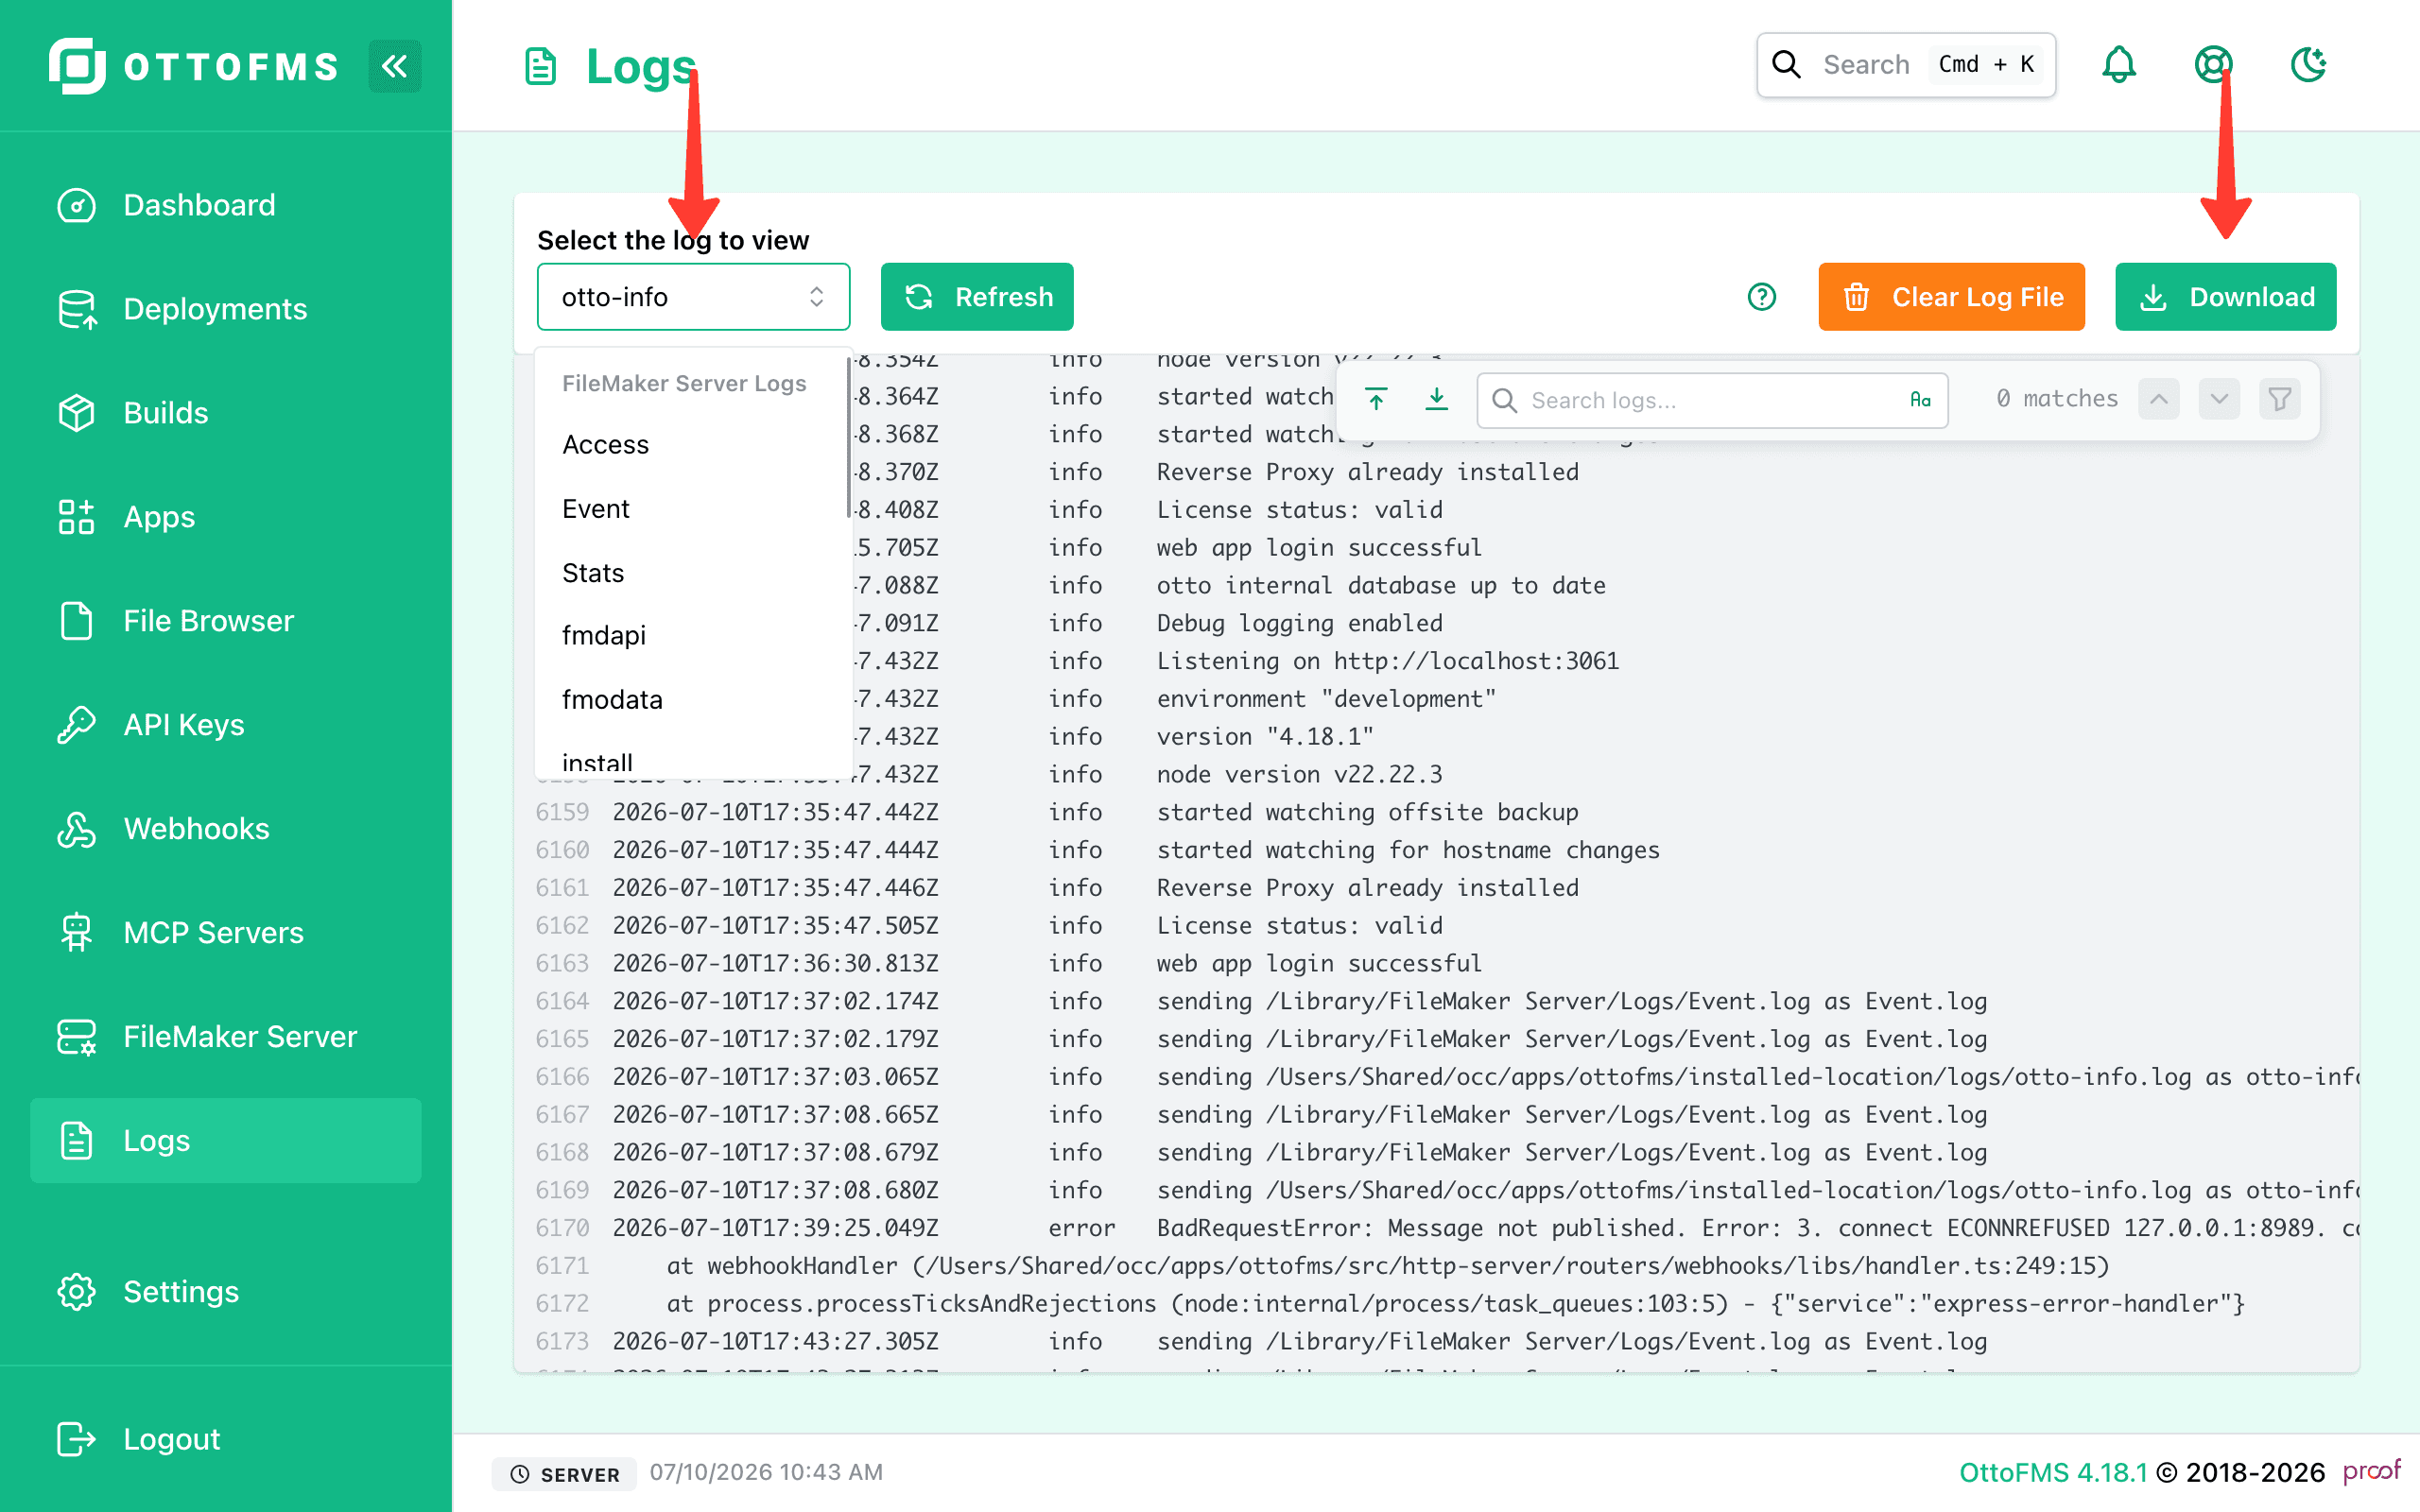2420x1512 pixels.
Task: Click the Webhooks sidebar icon
Action: click(76, 829)
